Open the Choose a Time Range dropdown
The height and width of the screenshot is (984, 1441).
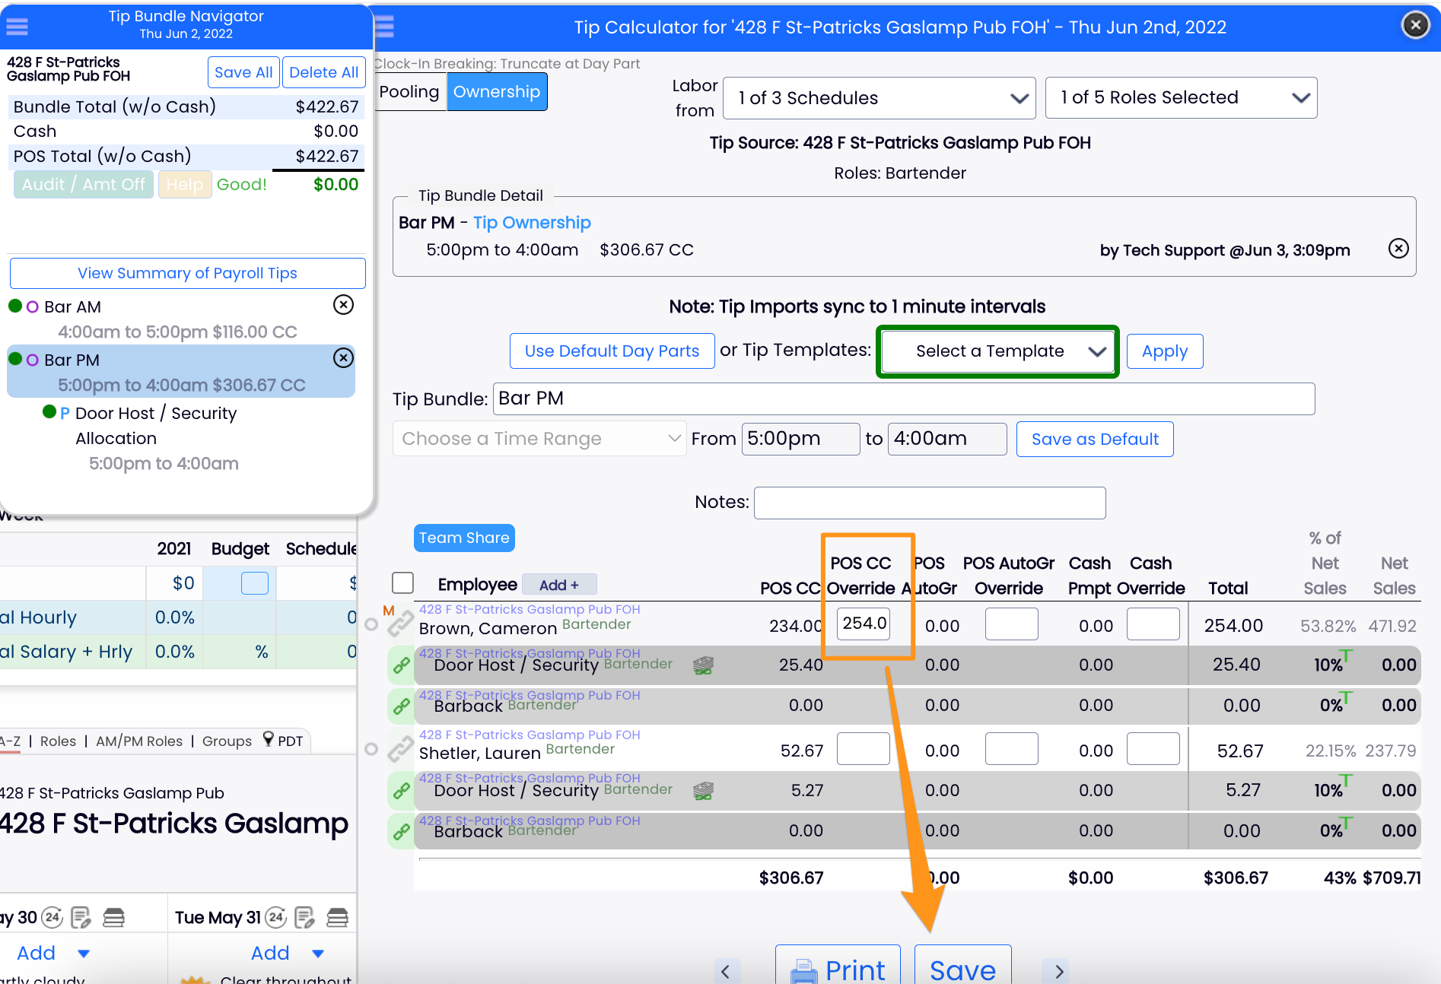(539, 439)
